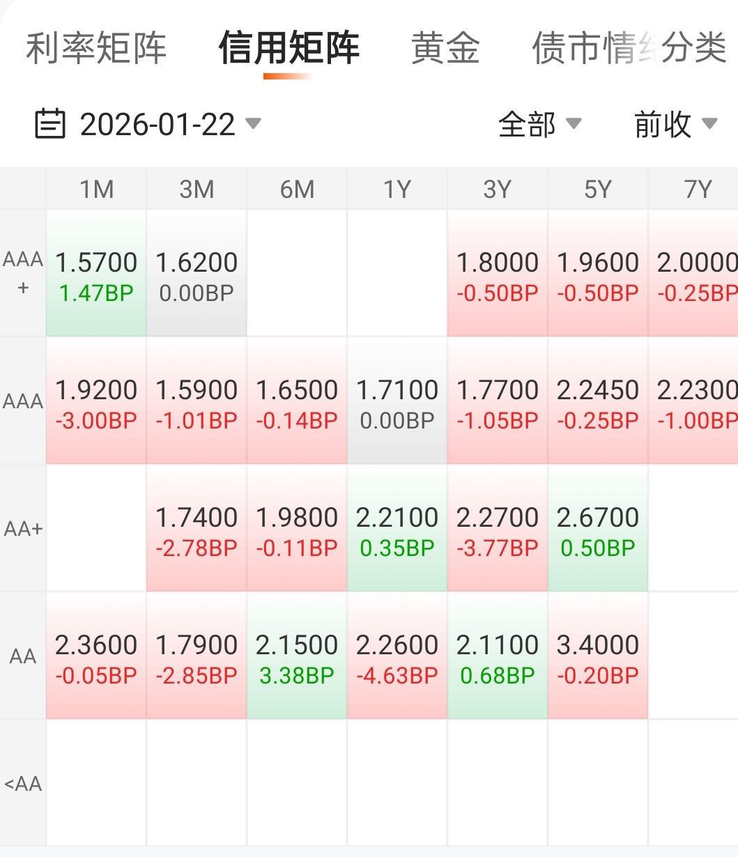Screen dimensions: 738x857
Task: Tap the 分类 button at top right
Action: tap(693, 48)
